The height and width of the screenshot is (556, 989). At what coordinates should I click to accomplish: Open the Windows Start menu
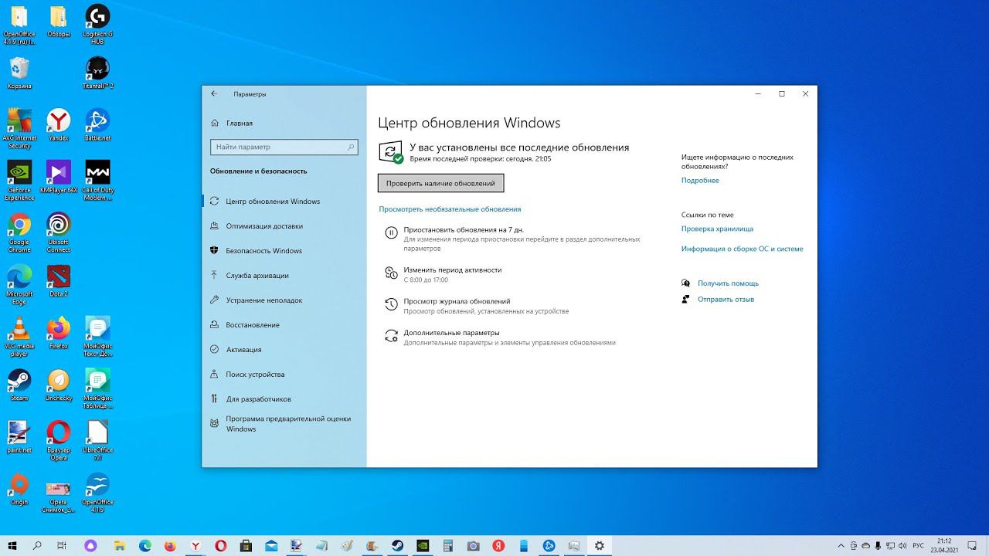13,545
